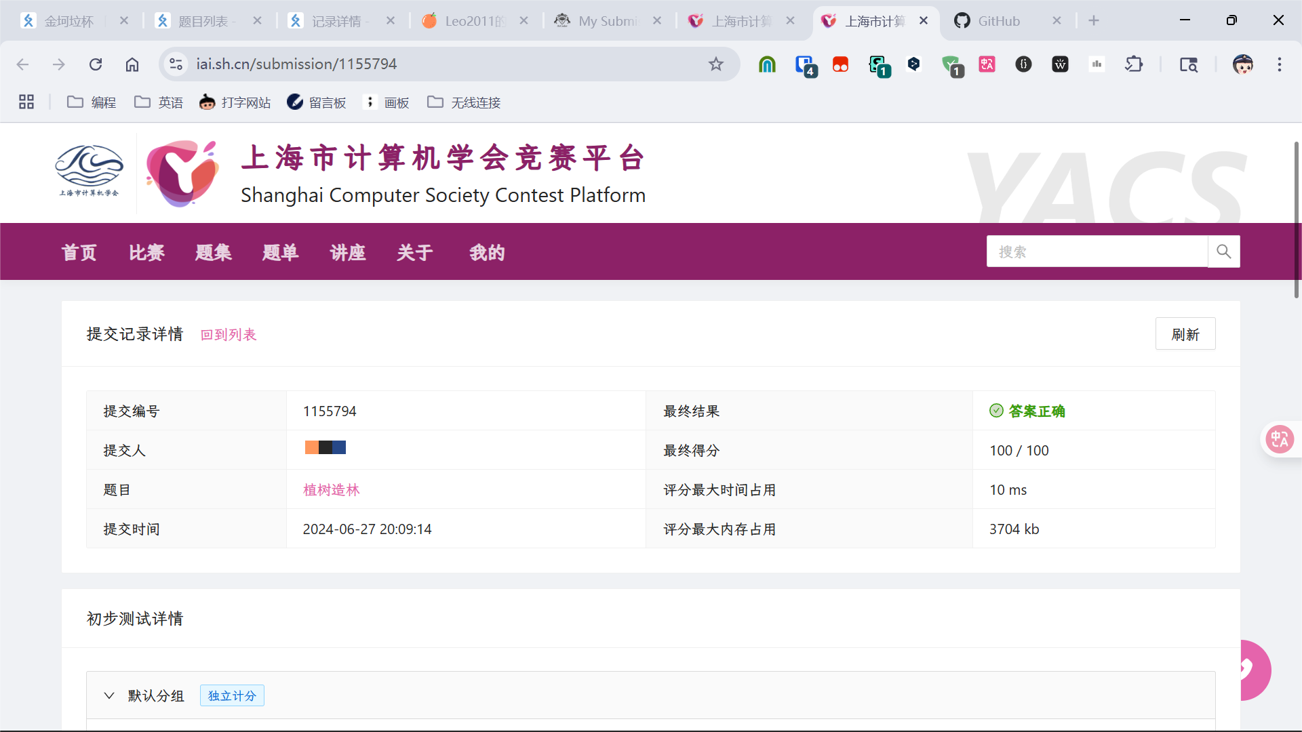Click the 3704 kb memory value

click(x=1014, y=529)
